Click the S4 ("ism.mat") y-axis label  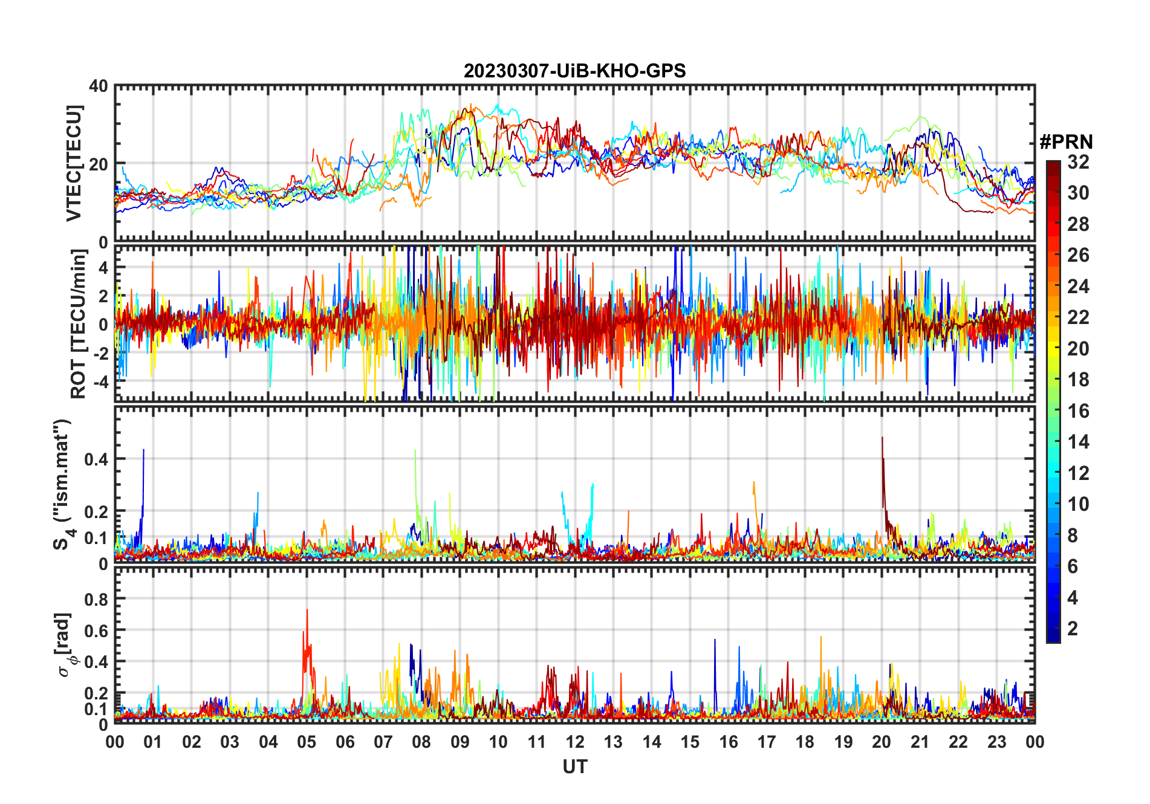[x=63, y=484]
